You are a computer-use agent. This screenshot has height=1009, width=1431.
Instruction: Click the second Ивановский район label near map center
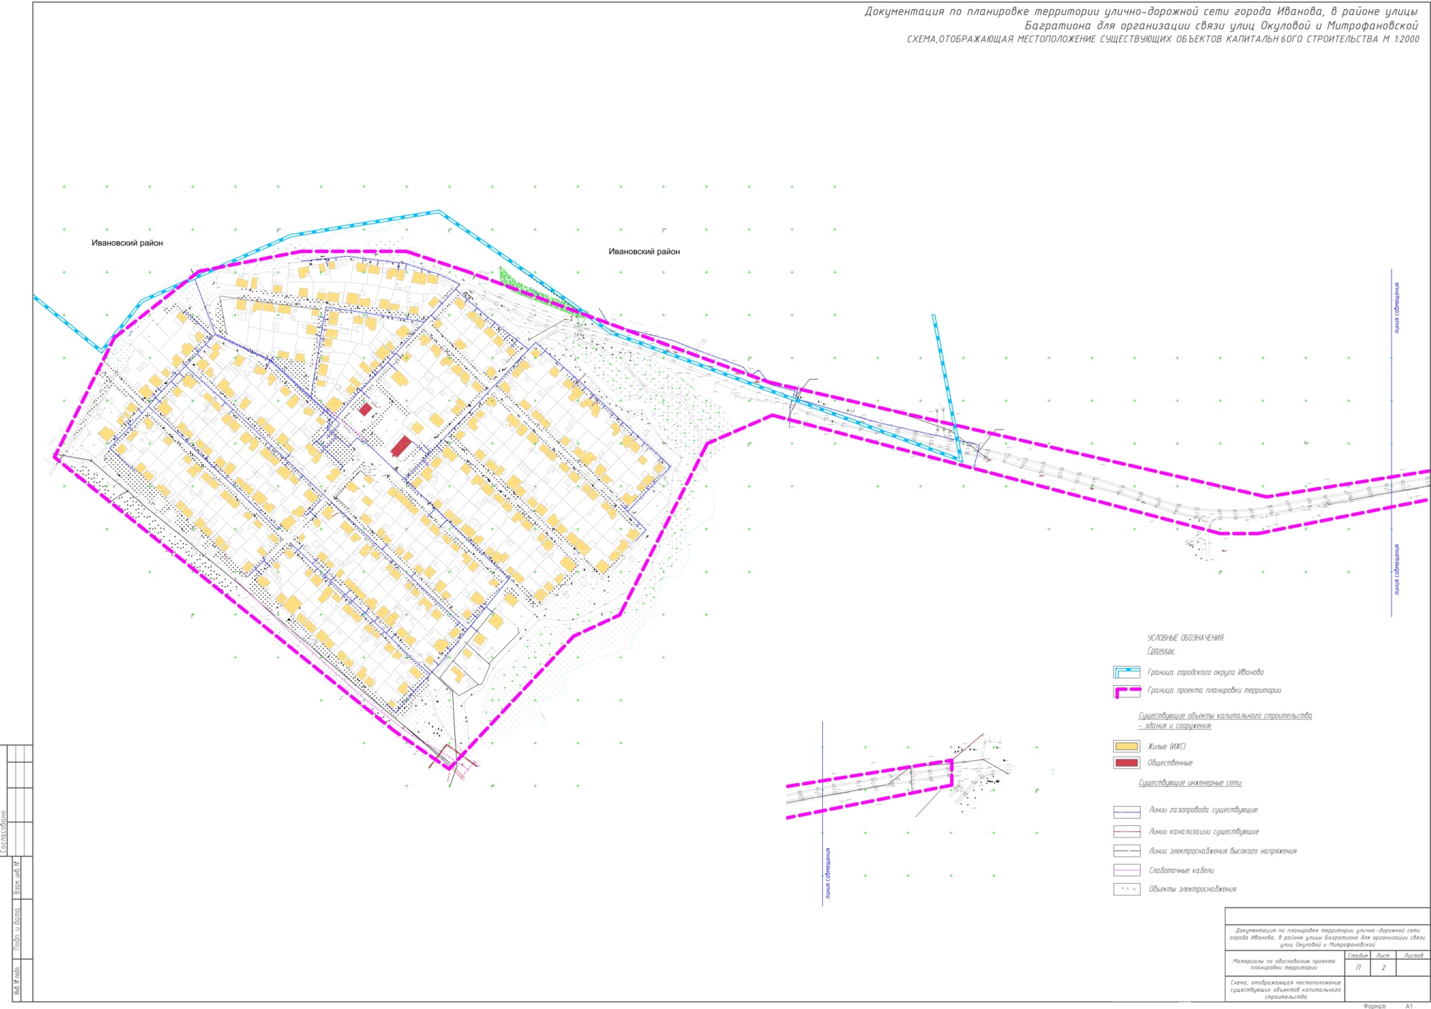point(644,252)
